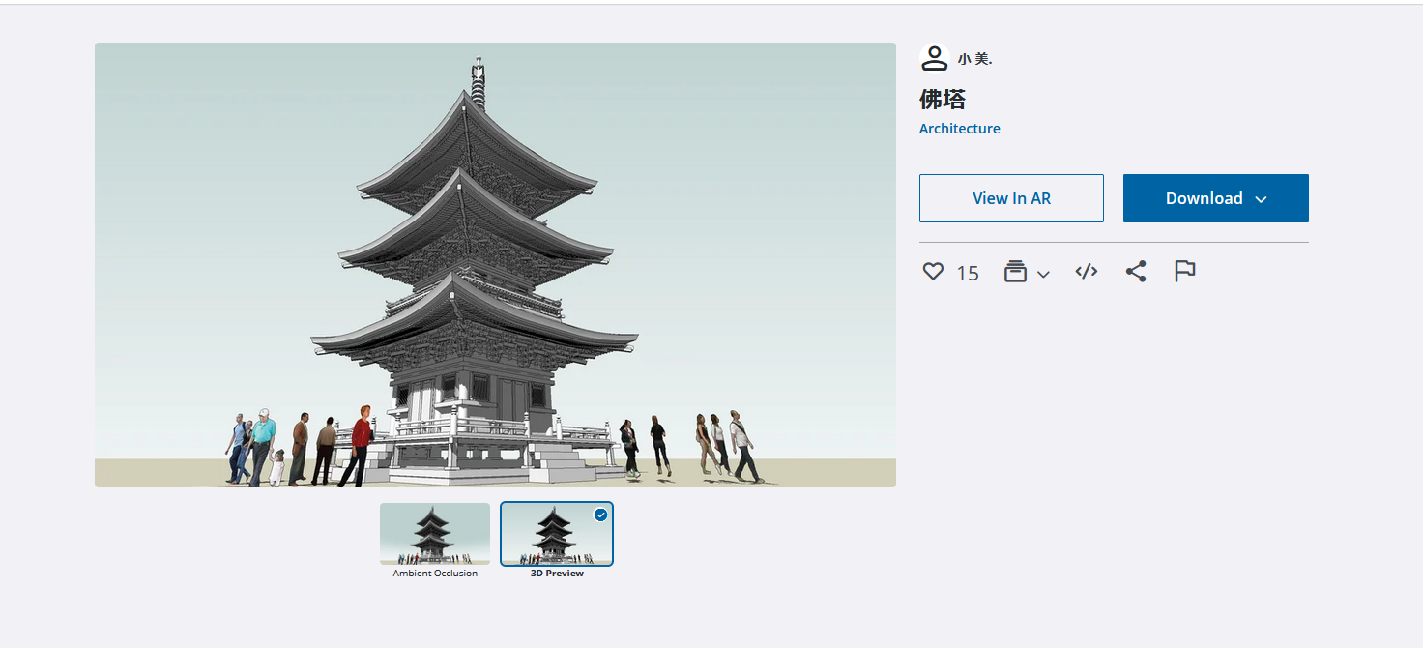Expand the collection dropdown chevron
1423x648 pixels.
[1043, 275]
